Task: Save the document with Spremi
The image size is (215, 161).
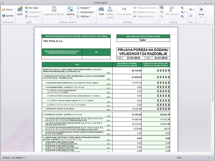Action: (x=8, y=16)
